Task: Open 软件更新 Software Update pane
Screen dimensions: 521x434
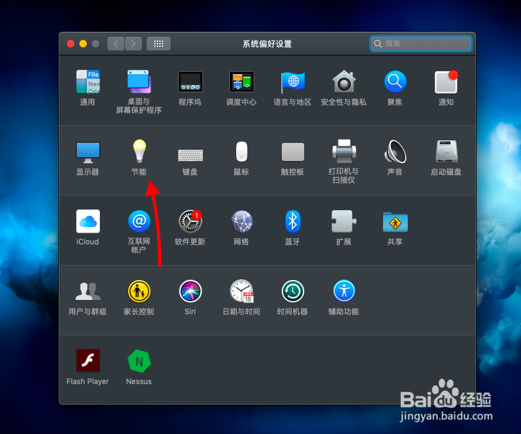Action: (191, 221)
